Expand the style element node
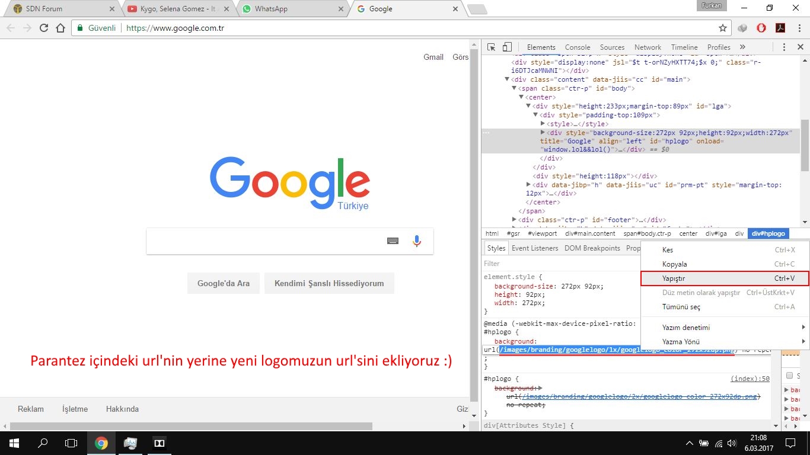 pos(543,124)
